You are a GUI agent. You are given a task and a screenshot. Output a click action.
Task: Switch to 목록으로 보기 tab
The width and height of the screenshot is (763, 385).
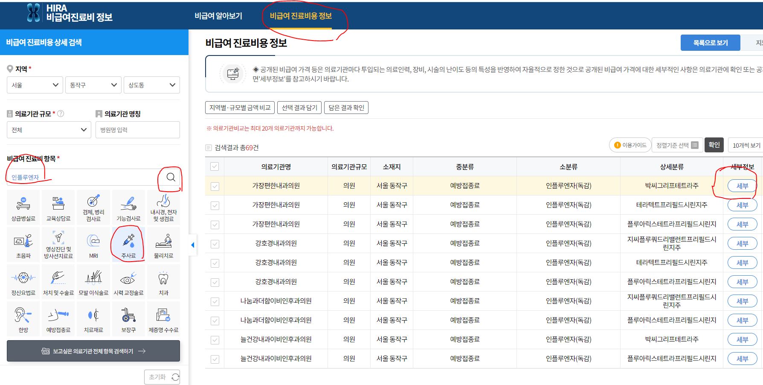pyautogui.click(x=711, y=43)
